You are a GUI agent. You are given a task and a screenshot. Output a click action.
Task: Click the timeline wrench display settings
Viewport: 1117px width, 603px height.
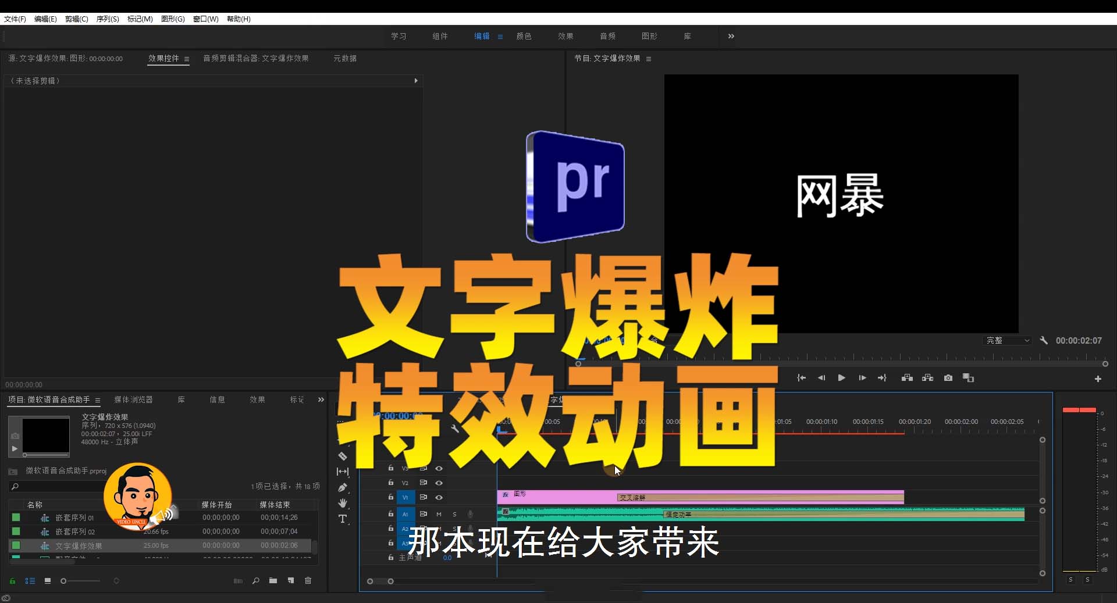tap(455, 429)
